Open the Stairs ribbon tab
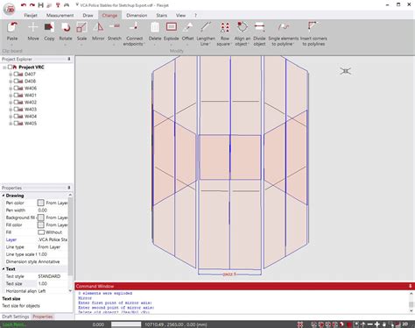The width and height of the screenshot is (415, 328). 161,15
